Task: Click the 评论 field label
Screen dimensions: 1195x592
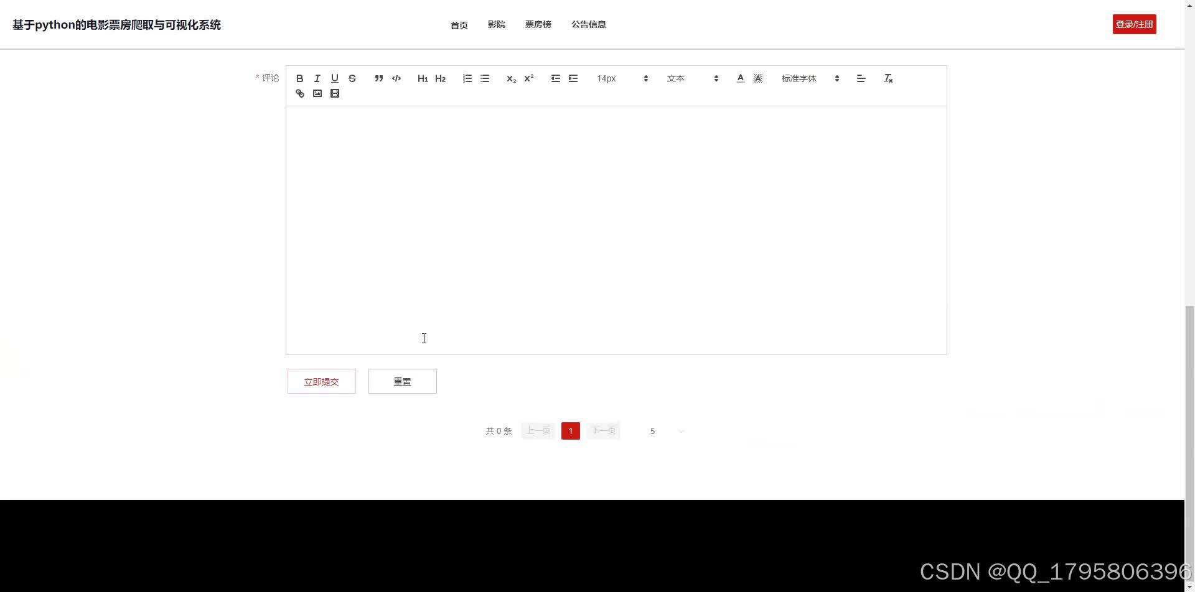Action: (x=270, y=78)
